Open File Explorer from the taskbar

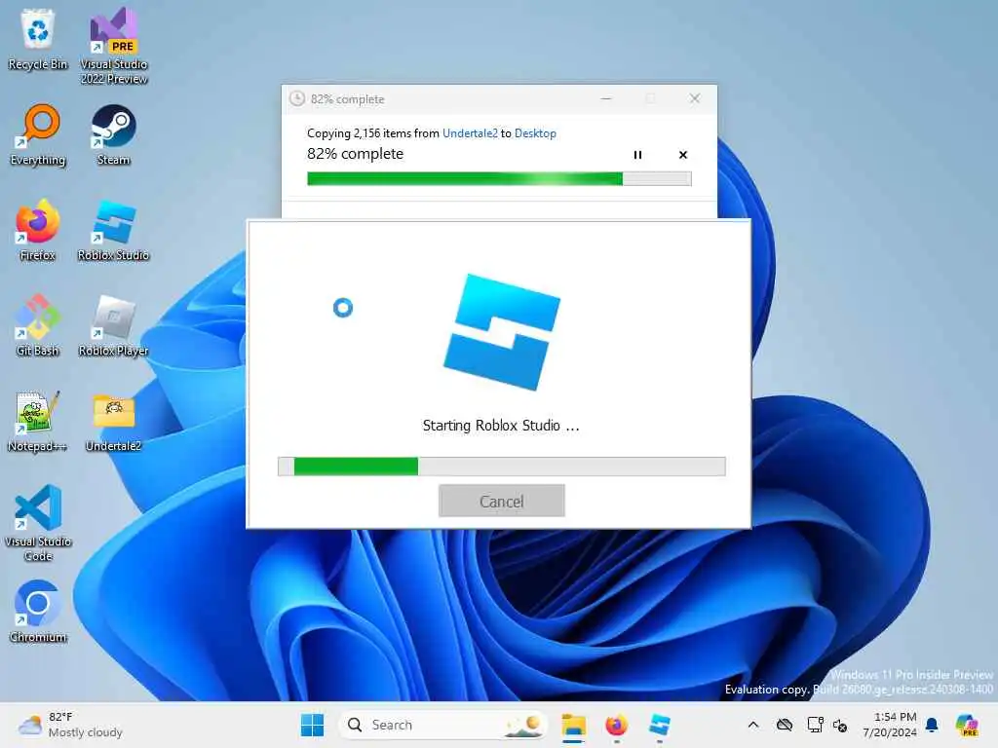point(573,725)
